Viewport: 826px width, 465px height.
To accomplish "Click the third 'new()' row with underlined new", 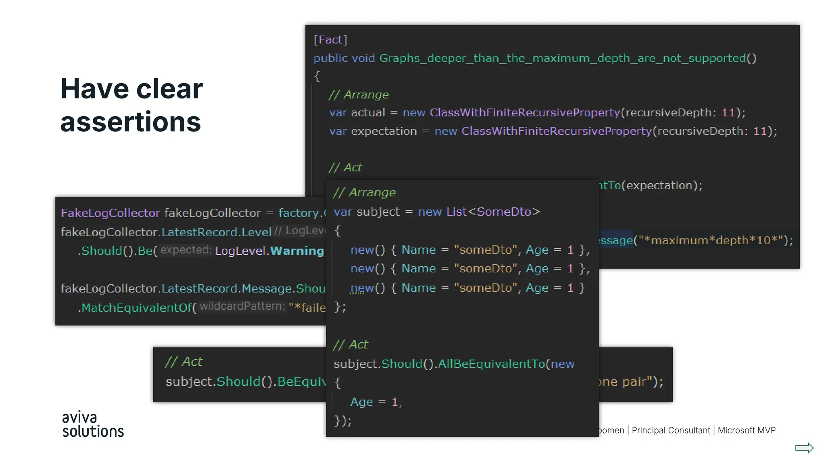I will tap(468, 288).
